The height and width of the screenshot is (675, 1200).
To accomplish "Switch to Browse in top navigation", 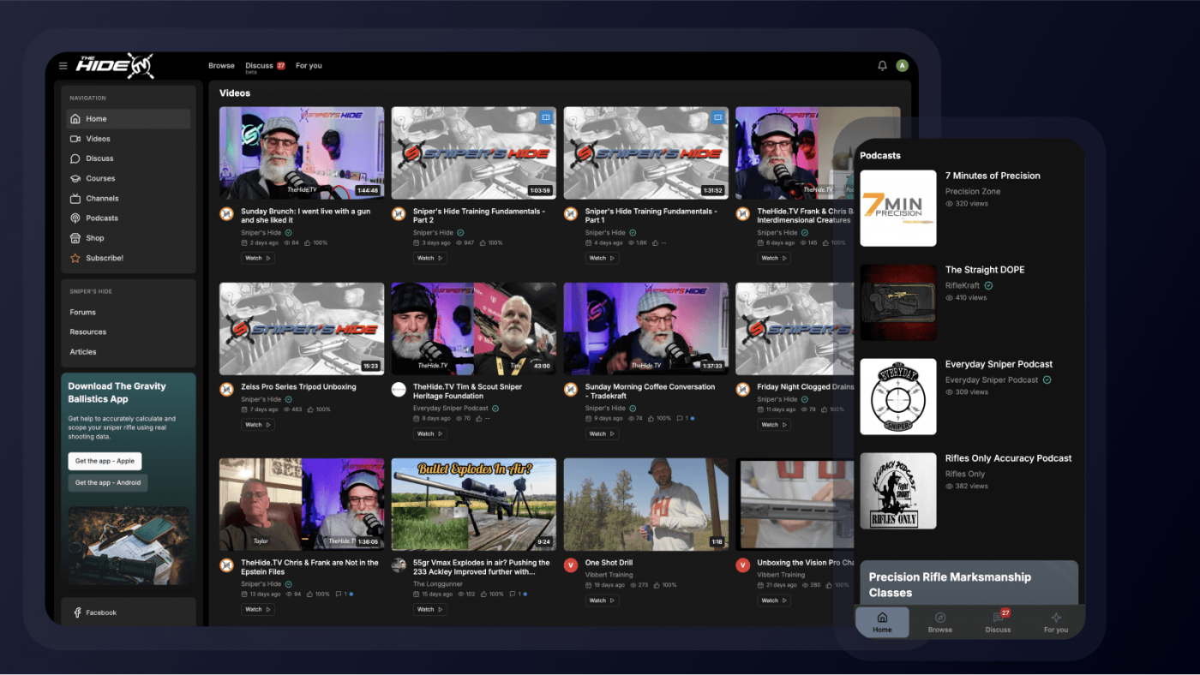I will (221, 66).
